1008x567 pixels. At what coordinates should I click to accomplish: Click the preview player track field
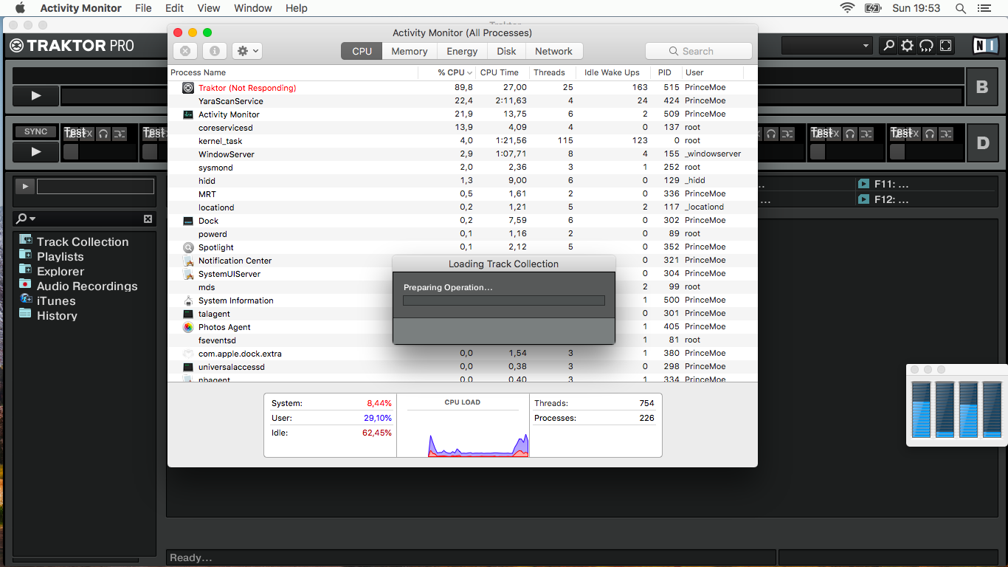tap(95, 186)
